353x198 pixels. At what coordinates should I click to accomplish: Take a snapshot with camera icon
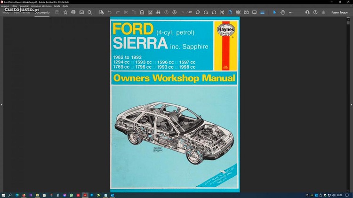point(150,12)
